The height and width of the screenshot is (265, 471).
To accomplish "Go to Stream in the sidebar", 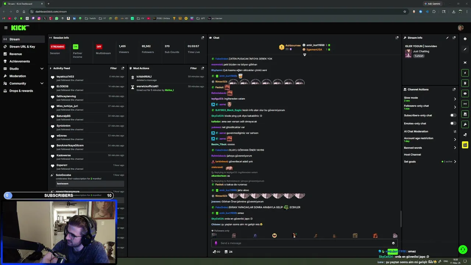I will (23, 39).
